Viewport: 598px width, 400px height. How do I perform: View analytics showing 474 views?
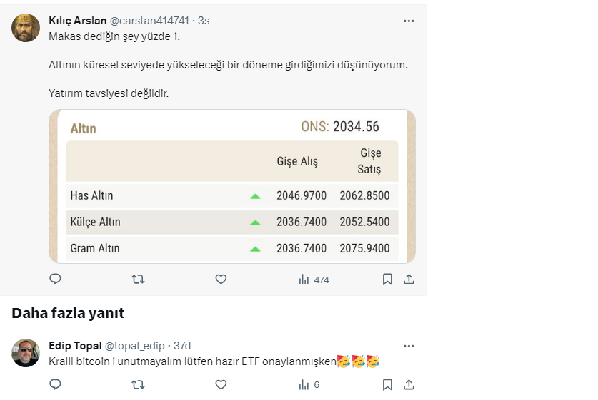(x=314, y=280)
